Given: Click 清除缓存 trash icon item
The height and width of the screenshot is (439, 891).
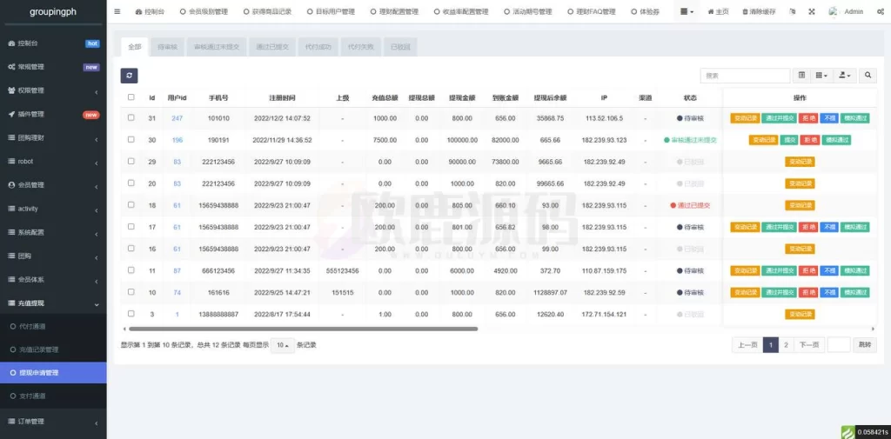Looking at the screenshot, I should point(759,11).
